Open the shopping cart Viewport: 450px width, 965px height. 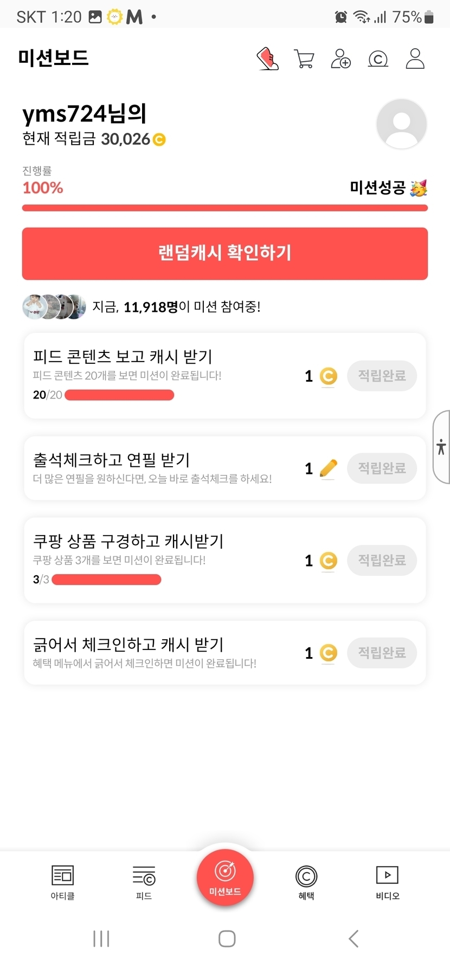[304, 59]
